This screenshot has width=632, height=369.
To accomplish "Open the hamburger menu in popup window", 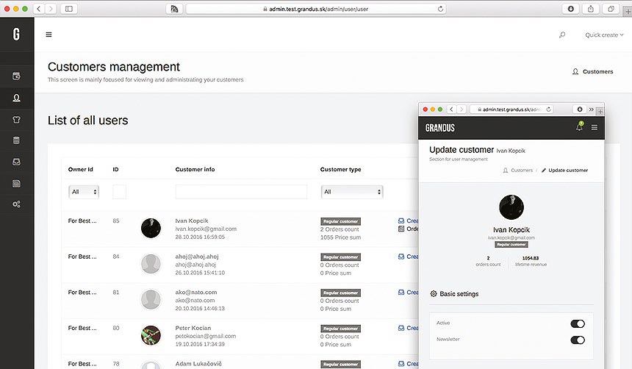I will tap(595, 127).
